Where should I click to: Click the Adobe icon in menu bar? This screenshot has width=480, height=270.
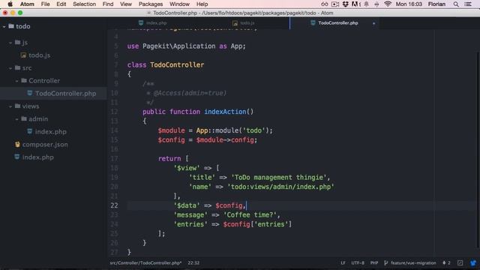pyautogui.click(x=355, y=4)
